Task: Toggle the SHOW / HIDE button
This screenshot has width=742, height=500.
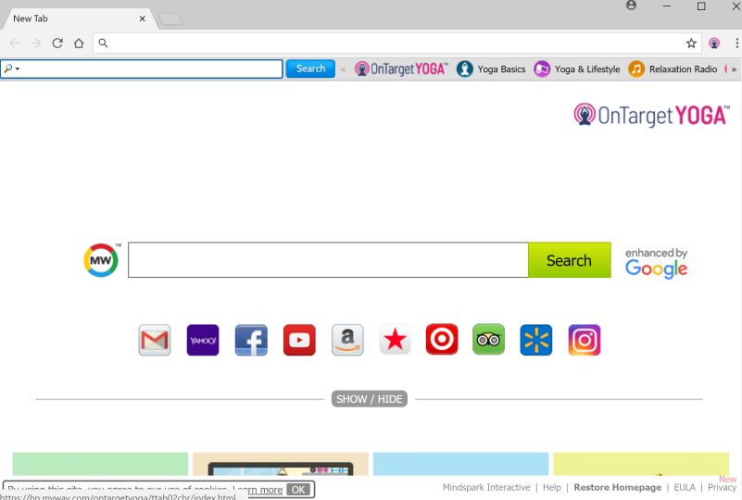Action: pos(369,399)
